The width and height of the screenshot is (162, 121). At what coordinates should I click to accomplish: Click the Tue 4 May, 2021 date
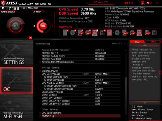(x=30, y=8)
